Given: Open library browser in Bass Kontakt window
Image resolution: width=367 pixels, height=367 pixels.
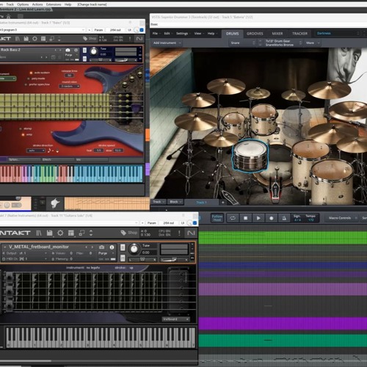Looking at the screenshot, I should tap(18, 39).
